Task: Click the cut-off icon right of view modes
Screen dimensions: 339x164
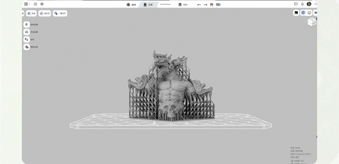Action: (316, 13)
